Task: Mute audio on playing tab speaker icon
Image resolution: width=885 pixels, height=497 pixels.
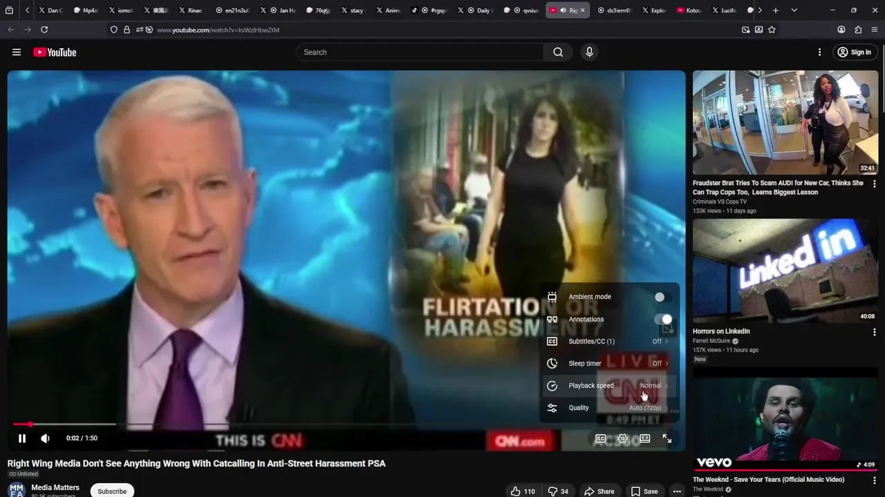Action: pyautogui.click(x=563, y=10)
